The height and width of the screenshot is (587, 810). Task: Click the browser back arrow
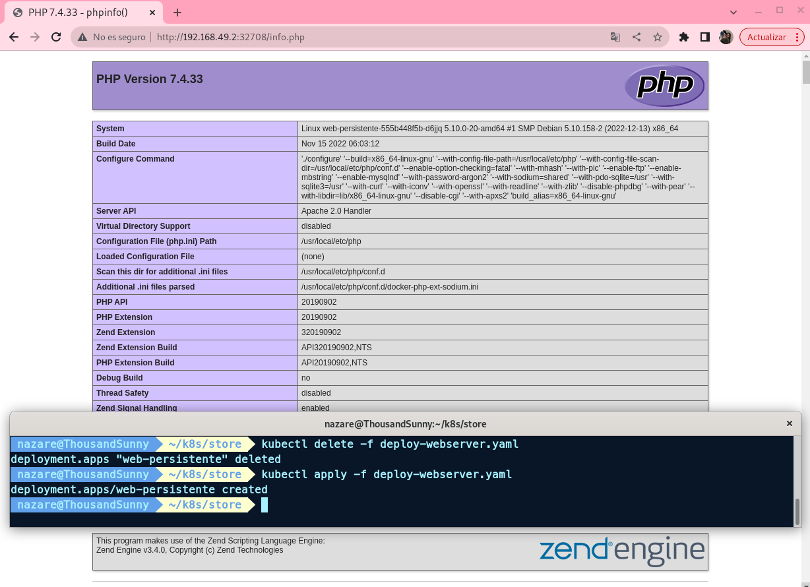tap(14, 37)
